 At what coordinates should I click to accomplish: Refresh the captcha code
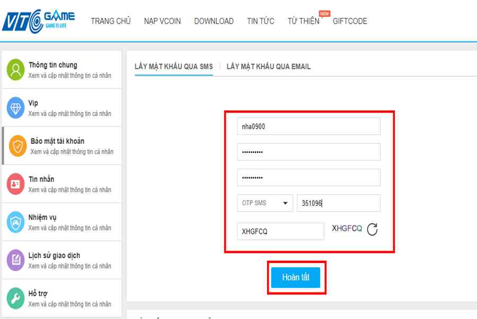(372, 229)
